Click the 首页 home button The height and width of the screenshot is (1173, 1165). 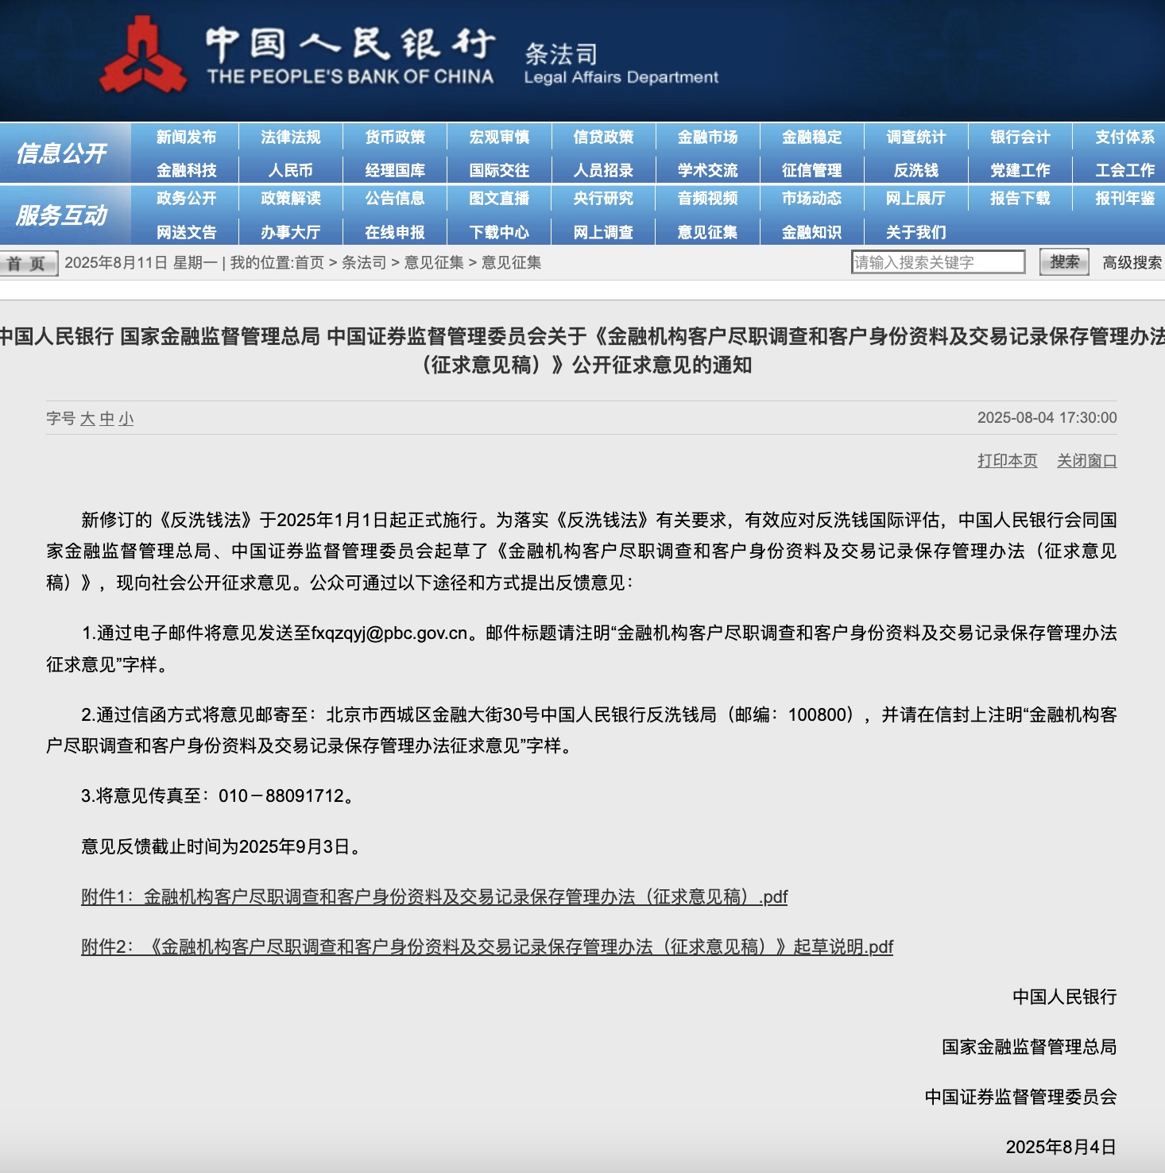pos(29,263)
